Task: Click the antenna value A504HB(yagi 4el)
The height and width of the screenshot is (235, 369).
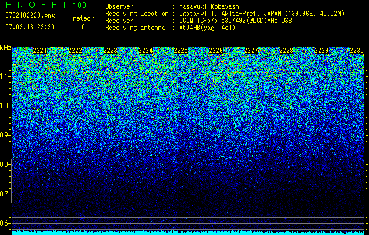Action: (207, 28)
